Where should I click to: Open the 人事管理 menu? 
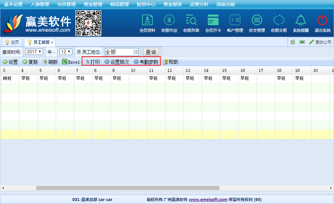(x=40, y=4)
